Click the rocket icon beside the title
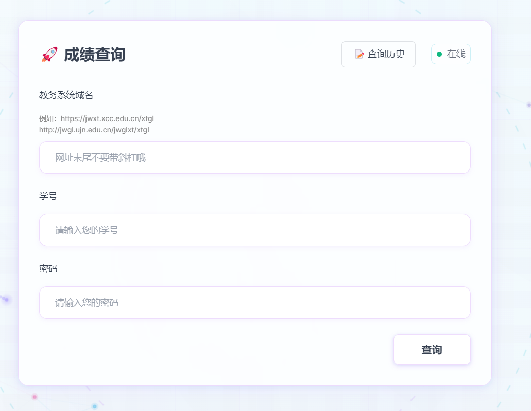The image size is (531, 411). click(x=49, y=55)
